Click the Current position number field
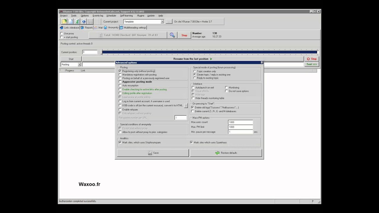Viewport: 379px width, 213px height. pos(90,52)
